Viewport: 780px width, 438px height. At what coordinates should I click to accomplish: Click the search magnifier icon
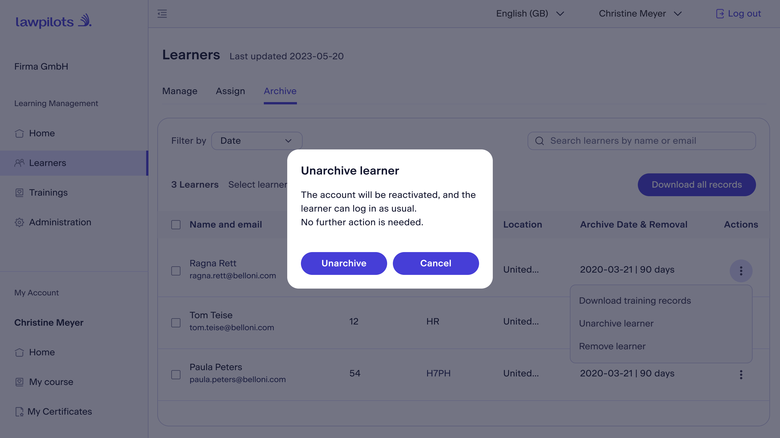tap(539, 141)
